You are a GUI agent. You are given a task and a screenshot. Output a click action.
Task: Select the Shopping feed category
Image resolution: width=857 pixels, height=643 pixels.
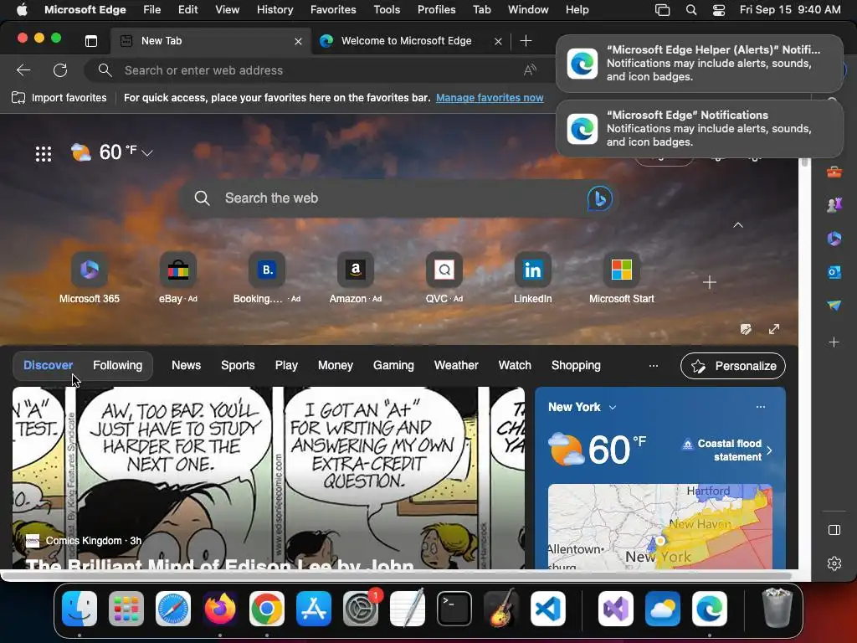pos(576,365)
